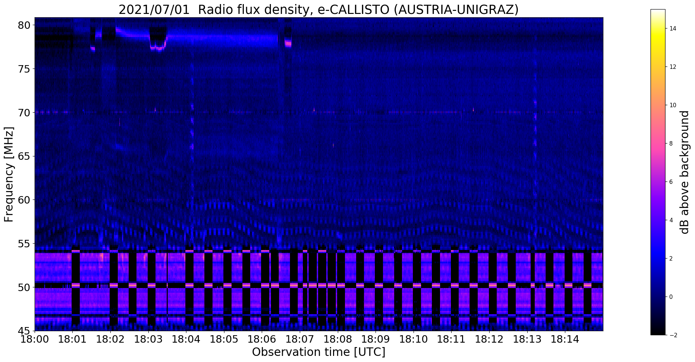The height and width of the screenshot is (362, 695).
Task: Click the 18:08 time tick label
Action: [338, 339]
